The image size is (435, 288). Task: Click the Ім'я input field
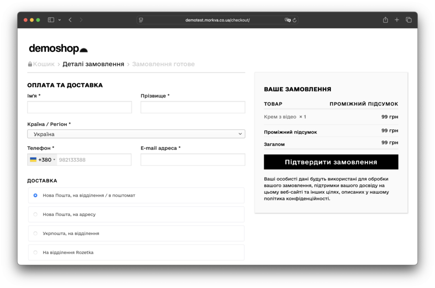tap(79, 107)
